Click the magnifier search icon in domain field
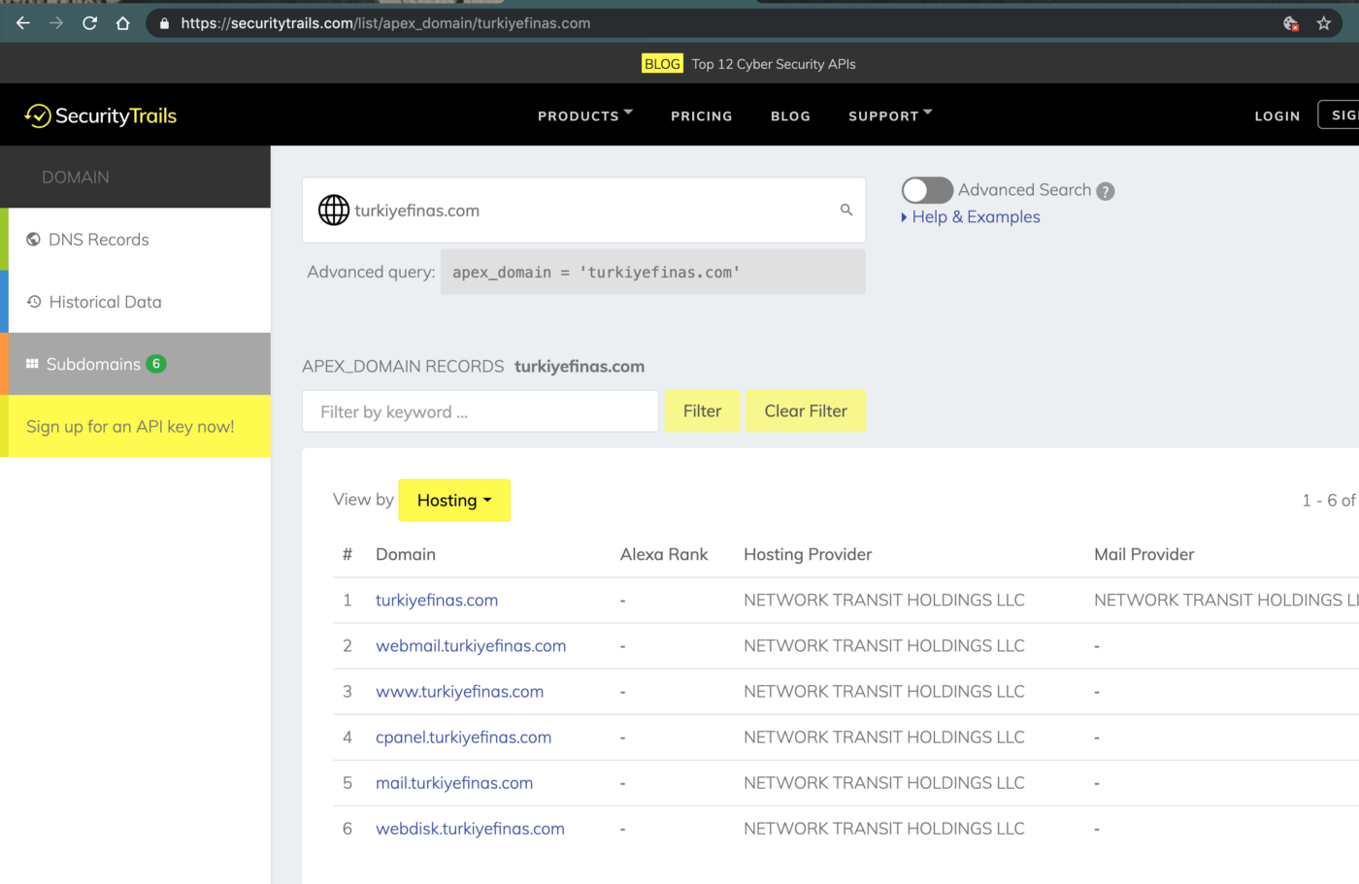Viewport: 1359px width, 884px height. pos(846,210)
